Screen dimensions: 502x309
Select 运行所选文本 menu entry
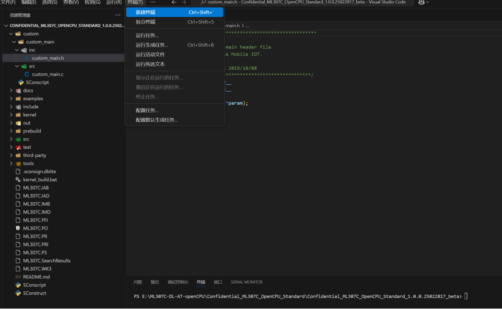coord(175,64)
